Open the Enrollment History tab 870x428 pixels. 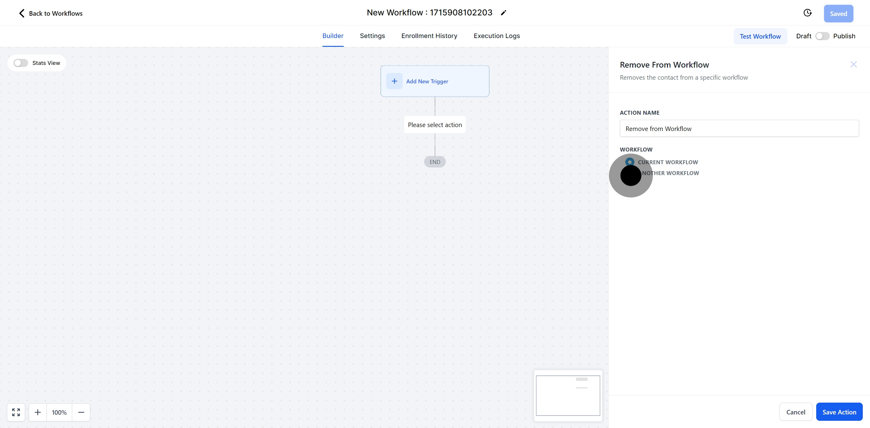(x=429, y=36)
